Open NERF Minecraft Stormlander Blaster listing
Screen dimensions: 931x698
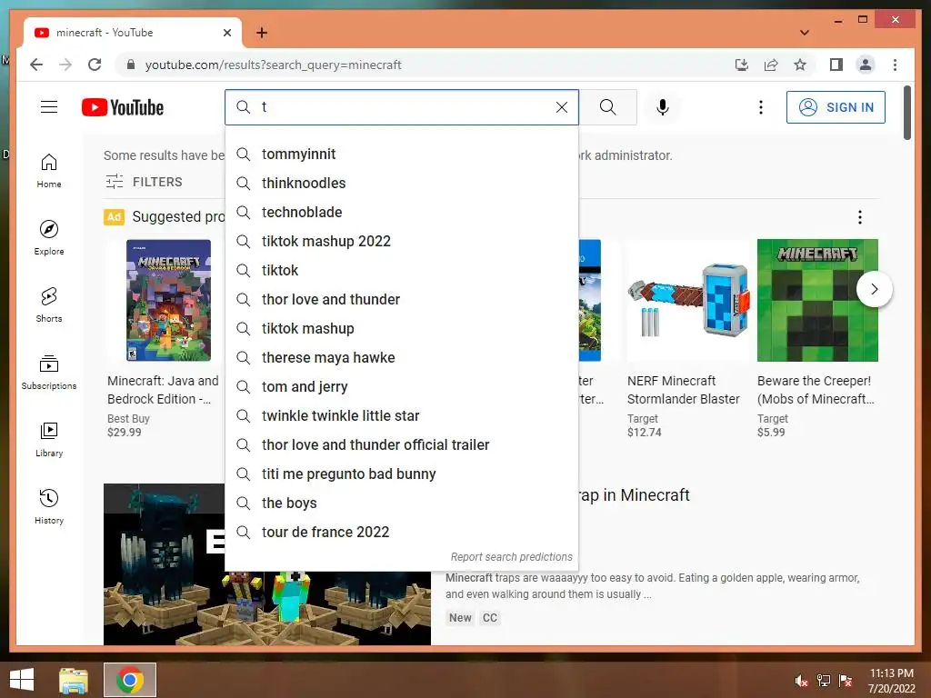[684, 390]
